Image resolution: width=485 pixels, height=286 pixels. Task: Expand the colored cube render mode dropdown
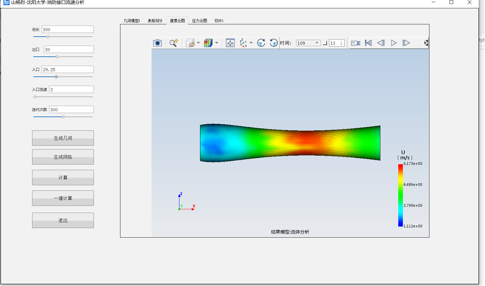point(216,43)
